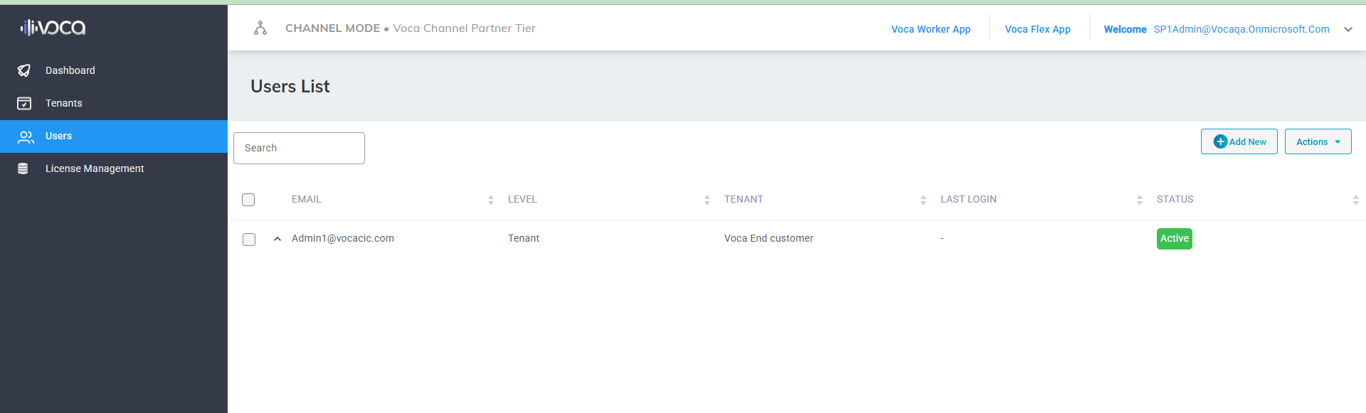Click the Voca logo in sidebar
1366x413 pixels.
(x=53, y=28)
